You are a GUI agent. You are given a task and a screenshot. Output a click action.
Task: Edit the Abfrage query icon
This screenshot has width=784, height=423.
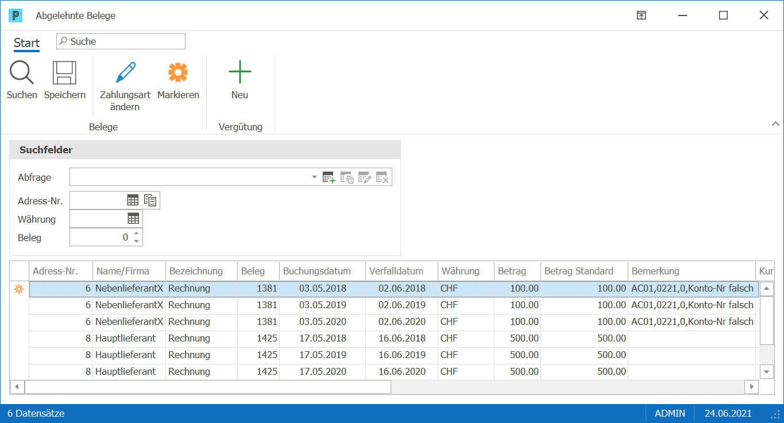tap(365, 177)
